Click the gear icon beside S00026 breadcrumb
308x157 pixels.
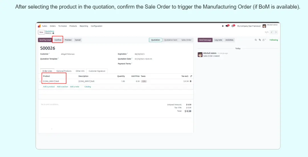[53, 33]
